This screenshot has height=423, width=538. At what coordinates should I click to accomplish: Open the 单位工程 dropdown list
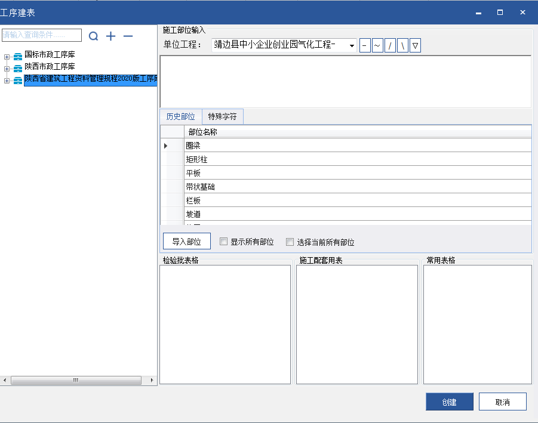[x=352, y=46]
